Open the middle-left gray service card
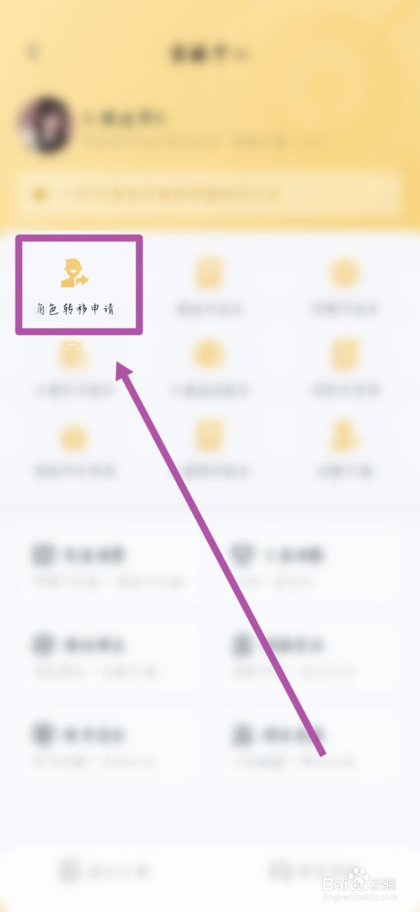This screenshot has width=420, height=912. (x=108, y=656)
